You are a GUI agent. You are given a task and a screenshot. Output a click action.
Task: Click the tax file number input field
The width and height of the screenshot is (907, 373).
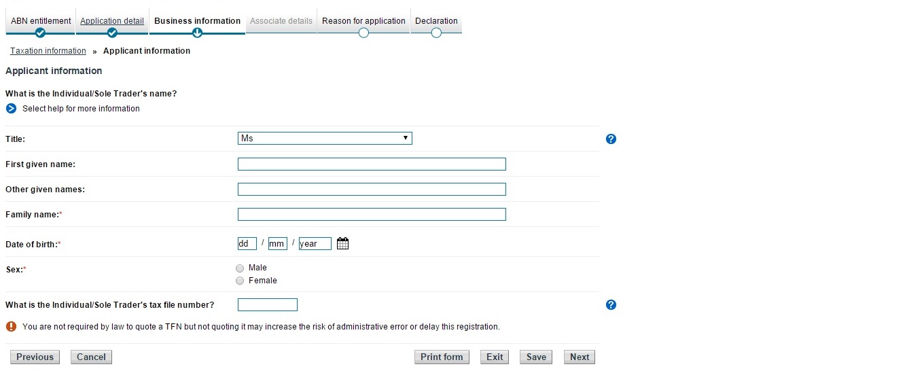point(268,305)
